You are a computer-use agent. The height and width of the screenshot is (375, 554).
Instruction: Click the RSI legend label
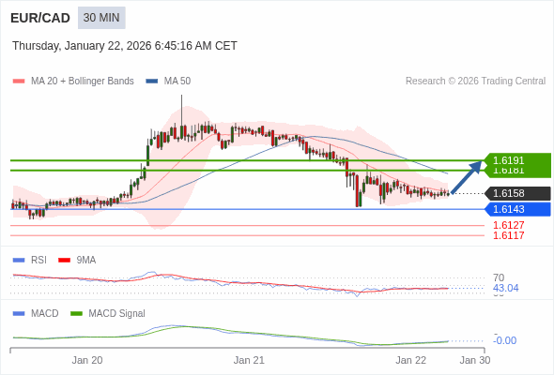click(38, 261)
